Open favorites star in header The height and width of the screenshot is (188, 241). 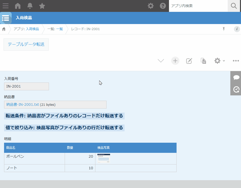tap(42, 6)
